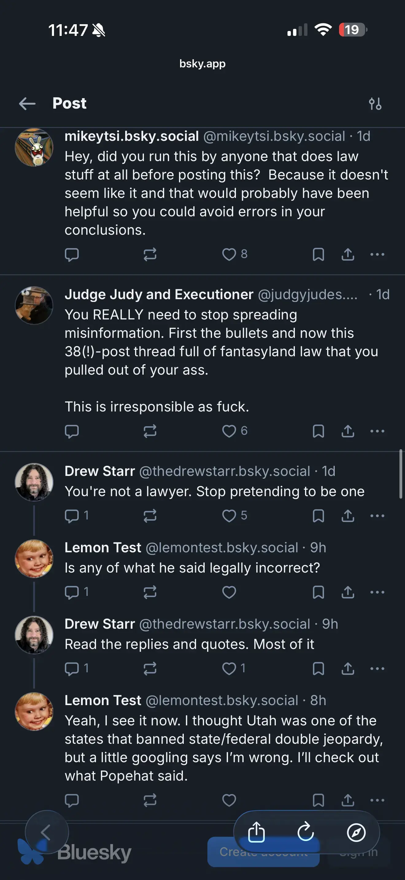This screenshot has height=880, width=405.
Task: Reply to Drew Starr's "not a lawyer" post
Action: 72,515
